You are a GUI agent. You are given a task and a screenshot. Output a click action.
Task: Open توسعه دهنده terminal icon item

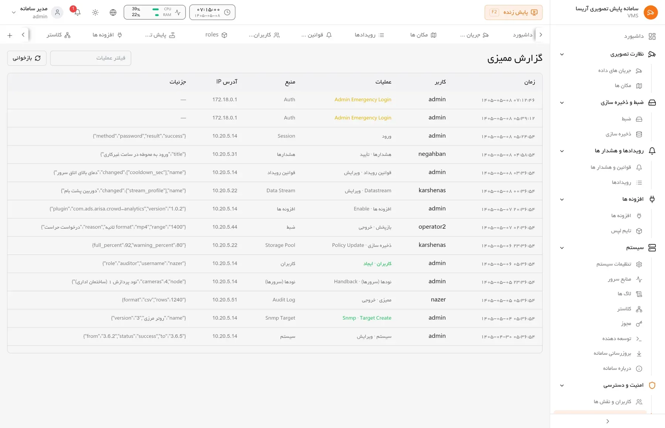click(x=622, y=339)
